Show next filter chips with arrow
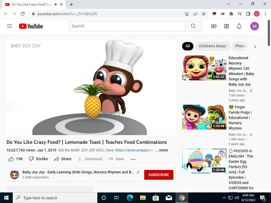The image size is (271, 203). (x=255, y=47)
